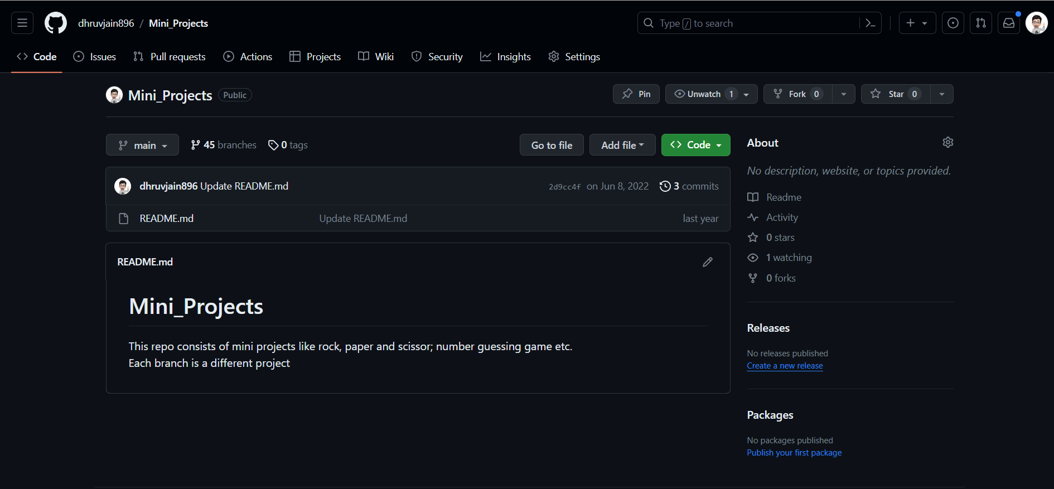Open the README.md file entry
The image size is (1054, 489).
click(x=166, y=219)
